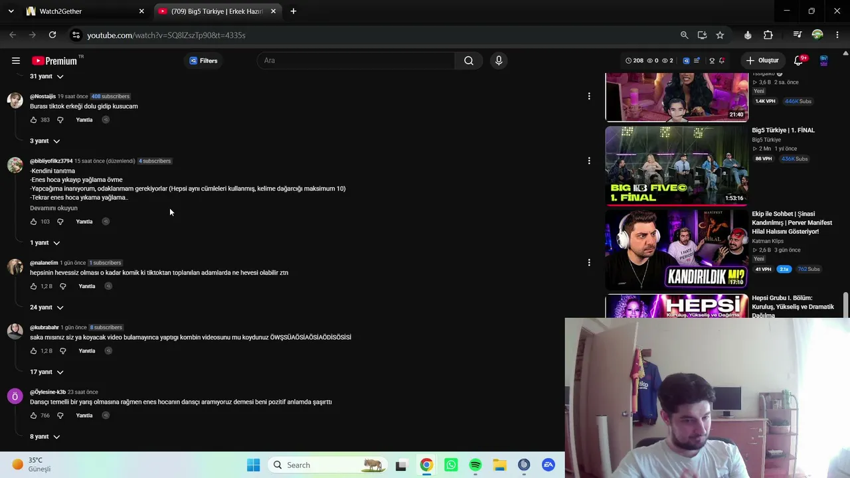Open the 35°C Güneşli weather widget

point(32,465)
